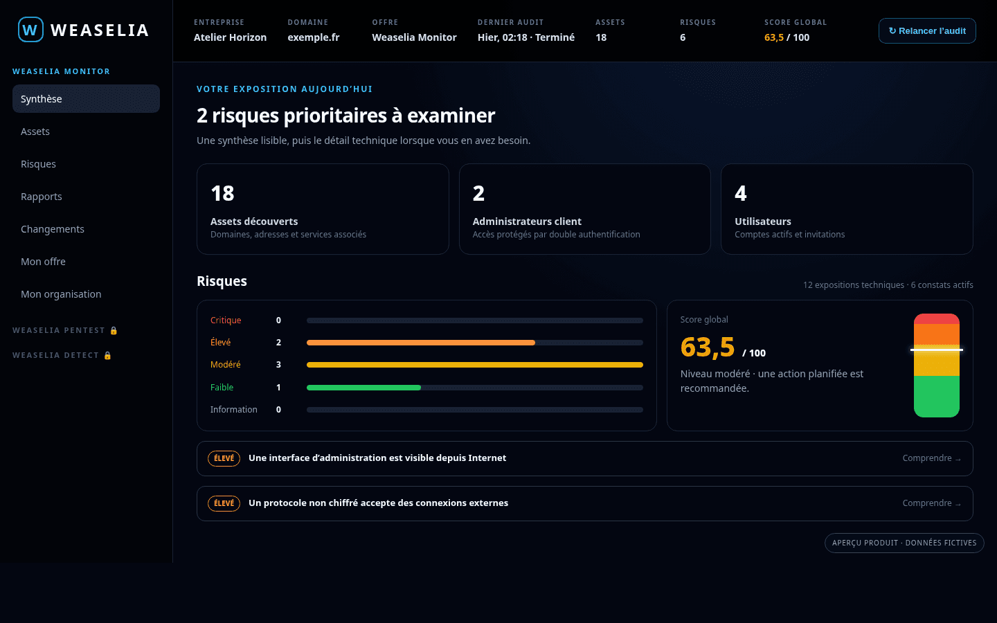The image size is (997, 623).
Task: Click the Weaselia Monitor offer value in header
Action: click(414, 37)
